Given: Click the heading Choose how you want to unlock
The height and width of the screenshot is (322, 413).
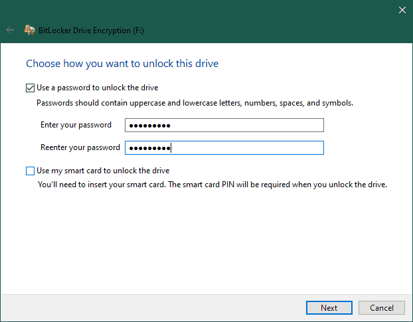Looking at the screenshot, I should point(122,64).
